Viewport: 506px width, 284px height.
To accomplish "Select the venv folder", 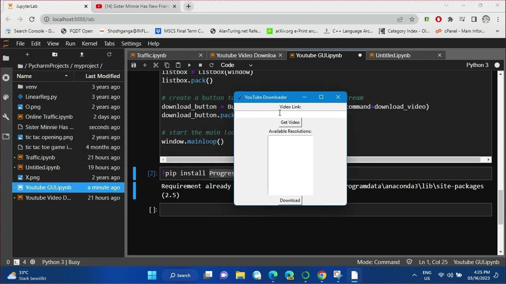I will click(x=68, y=87).
